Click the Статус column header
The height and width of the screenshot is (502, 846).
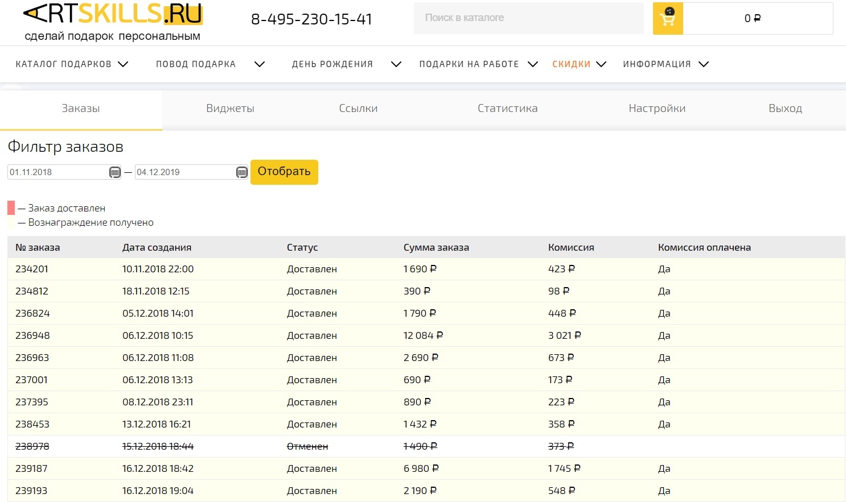(302, 247)
